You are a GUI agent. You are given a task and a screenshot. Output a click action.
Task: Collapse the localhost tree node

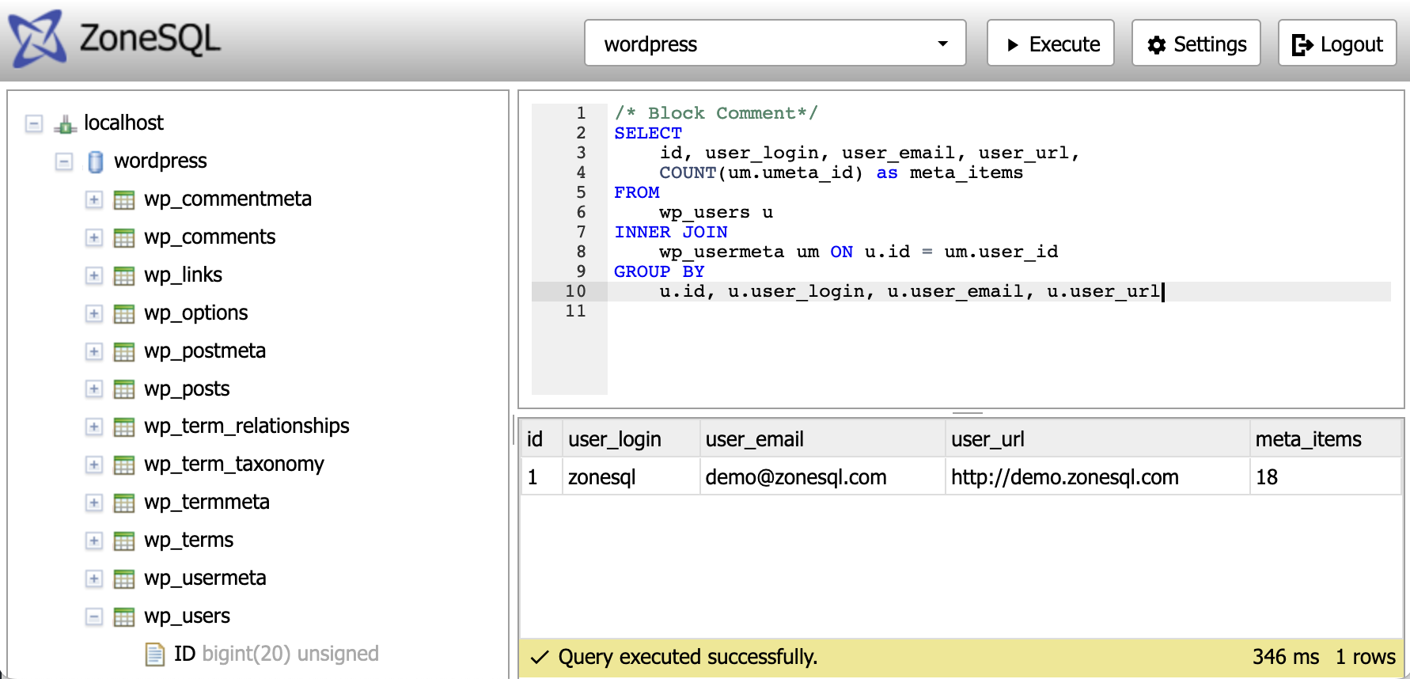(x=34, y=123)
